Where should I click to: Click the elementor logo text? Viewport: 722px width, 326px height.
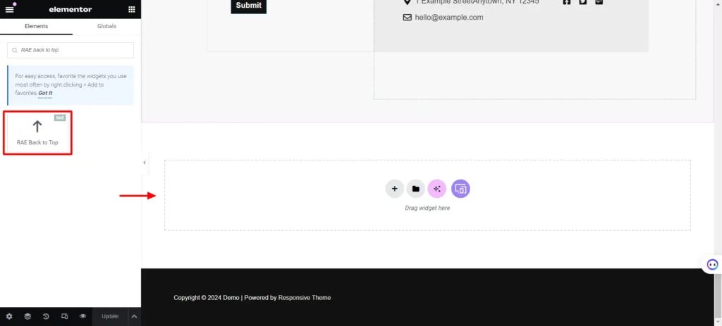(71, 9)
